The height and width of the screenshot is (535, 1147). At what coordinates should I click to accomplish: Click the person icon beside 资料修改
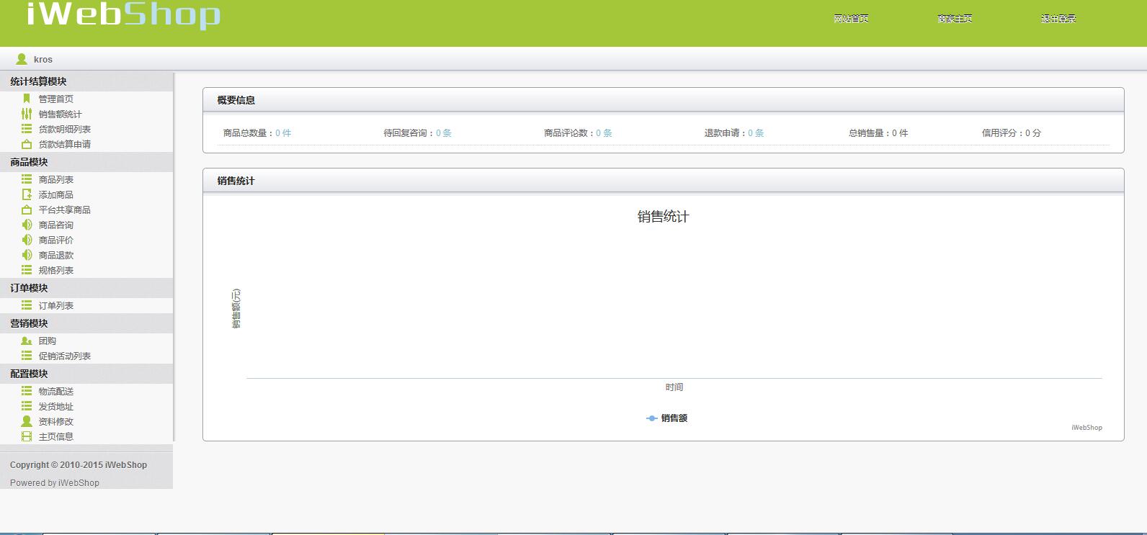(x=27, y=421)
